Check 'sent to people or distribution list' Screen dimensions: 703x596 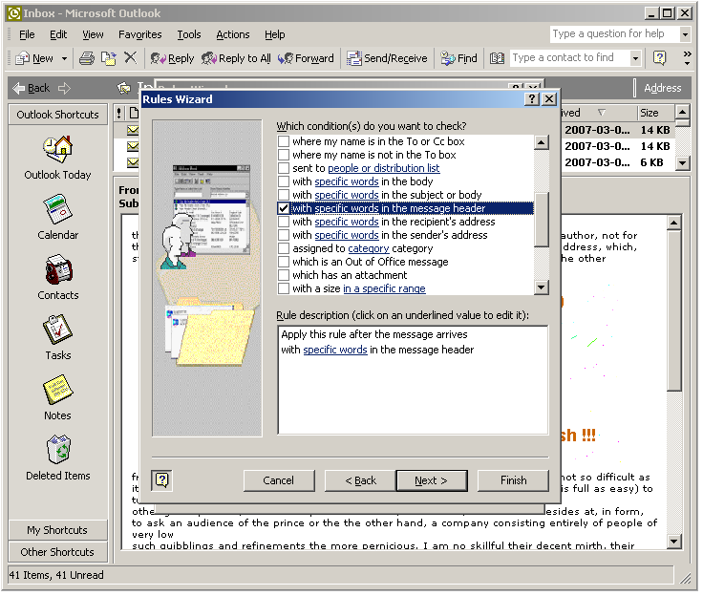[x=284, y=169]
